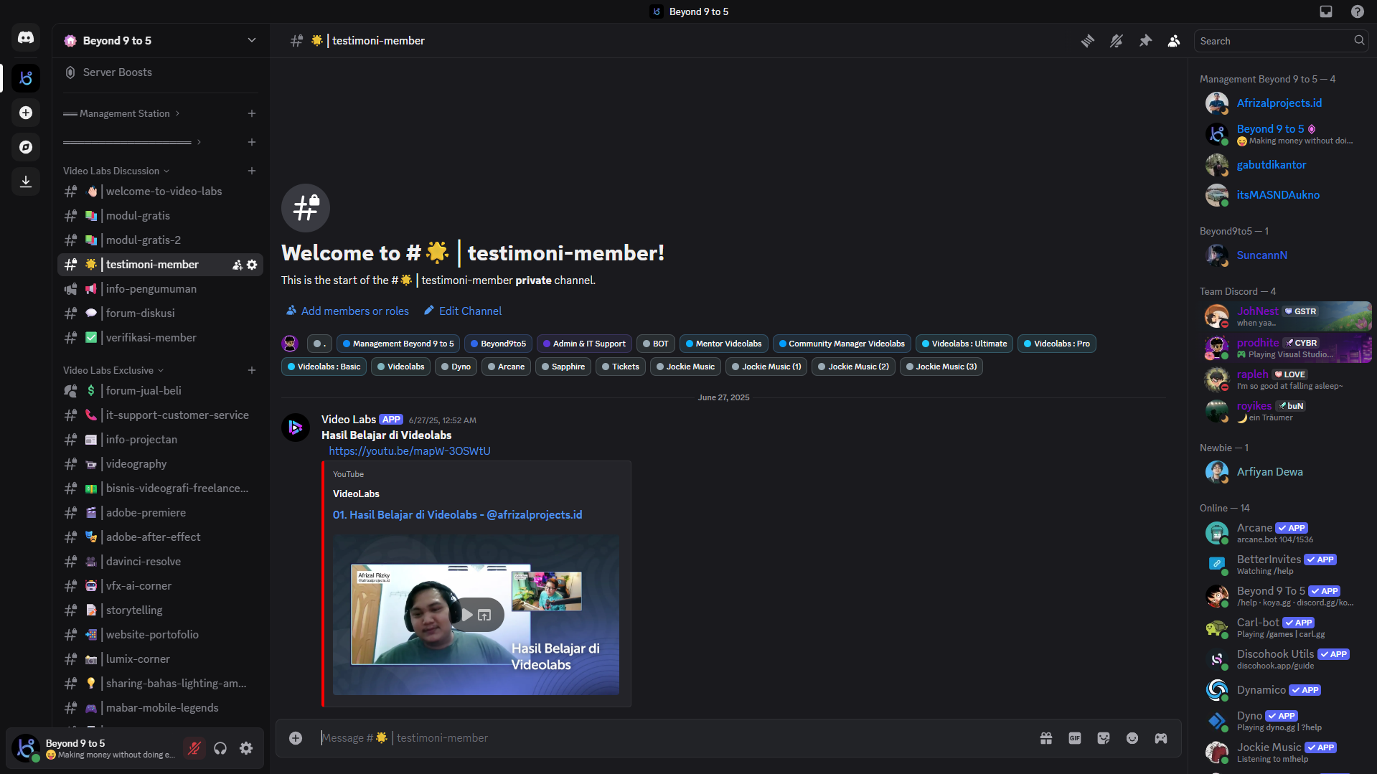
Task: Open the 01. Hasil Belajar di Videolabs title link
Action: pyautogui.click(x=458, y=515)
